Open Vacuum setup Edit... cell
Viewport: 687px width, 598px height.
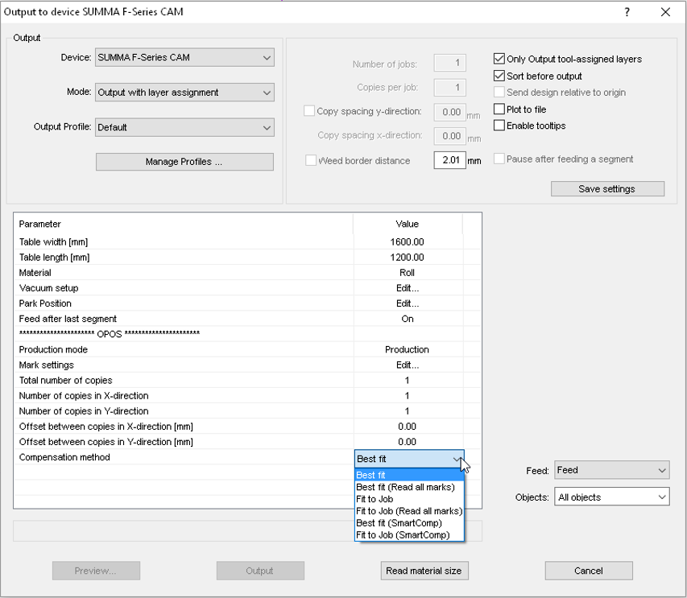coord(407,288)
